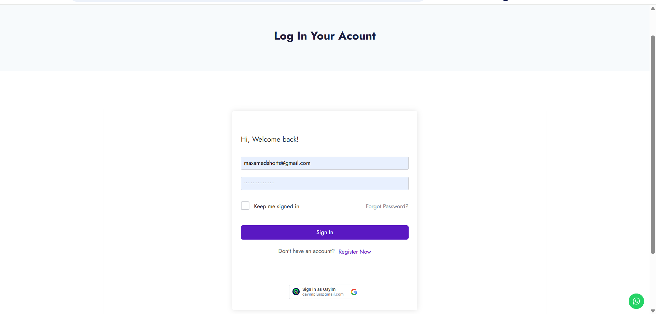Click the Google G logo
The image size is (656, 314).
pos(354,292)
